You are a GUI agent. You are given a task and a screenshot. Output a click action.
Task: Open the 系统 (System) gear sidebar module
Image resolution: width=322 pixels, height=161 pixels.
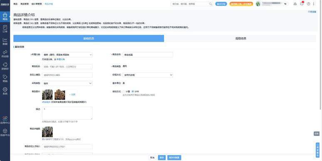(5, 91)
